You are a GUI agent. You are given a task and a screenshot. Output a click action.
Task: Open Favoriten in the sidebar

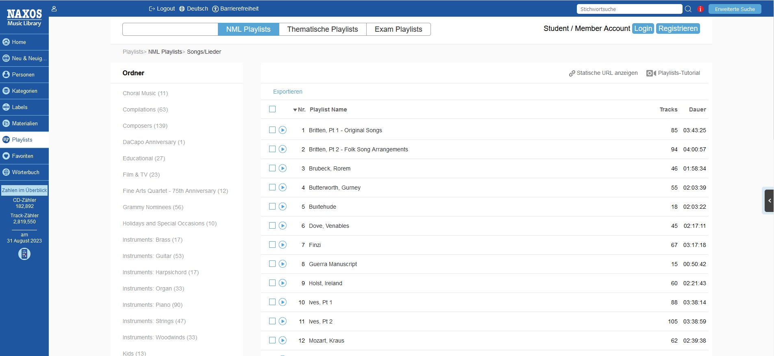(22, 156)
